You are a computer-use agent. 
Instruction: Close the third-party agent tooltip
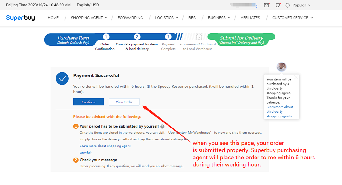tap(296, 78)
